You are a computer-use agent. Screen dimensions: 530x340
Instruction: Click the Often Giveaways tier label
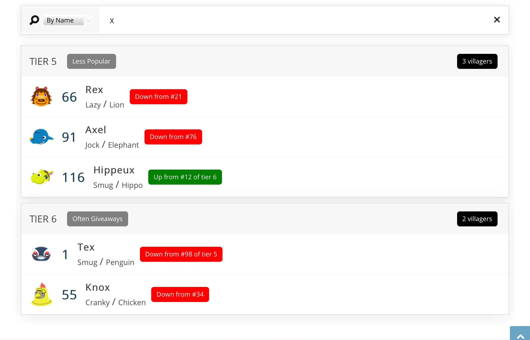97,219
